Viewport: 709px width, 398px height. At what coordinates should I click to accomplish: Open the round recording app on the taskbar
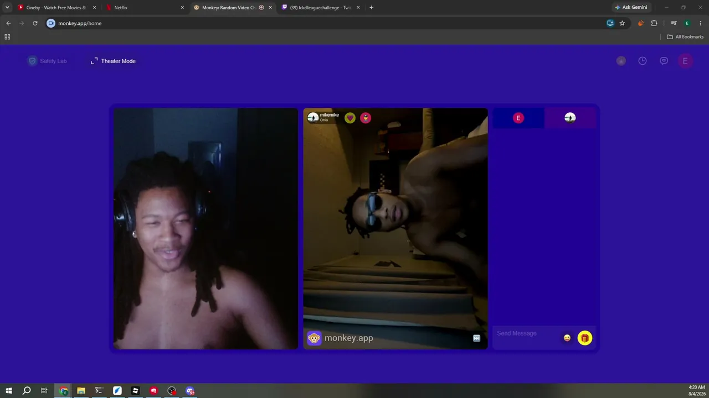(x=172, y=391)
